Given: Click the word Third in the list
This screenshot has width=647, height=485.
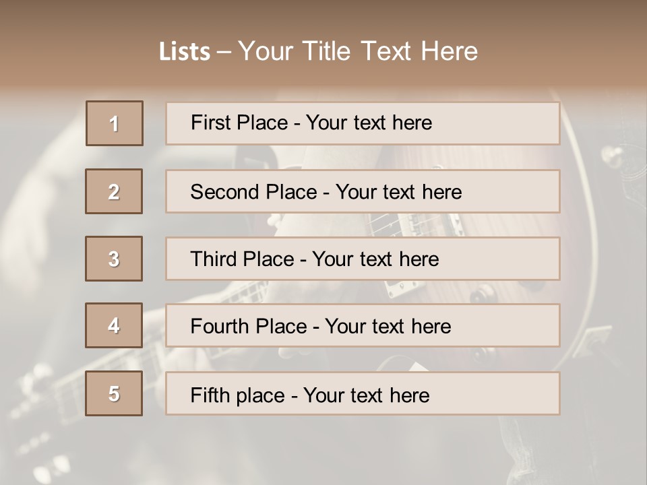Looking at the screenshot, I should (x=214, y=259).
